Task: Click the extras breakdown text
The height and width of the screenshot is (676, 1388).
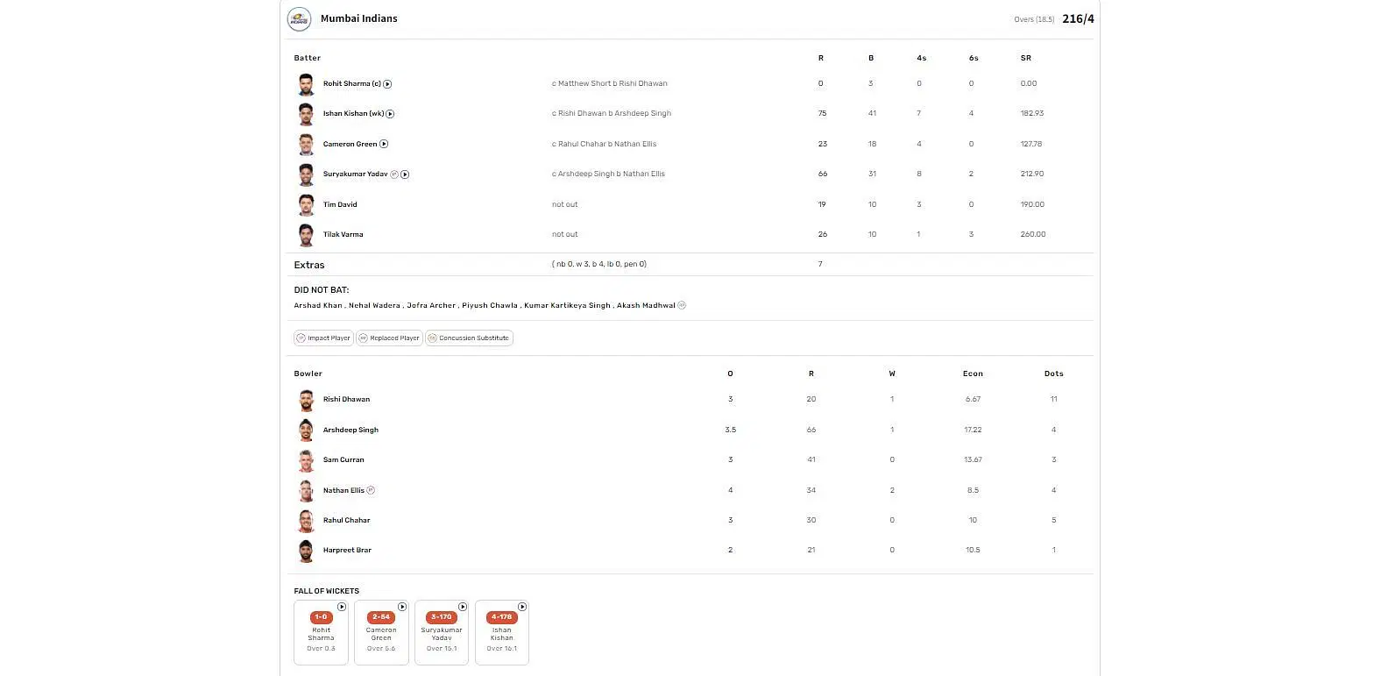Action: [599, 264]
